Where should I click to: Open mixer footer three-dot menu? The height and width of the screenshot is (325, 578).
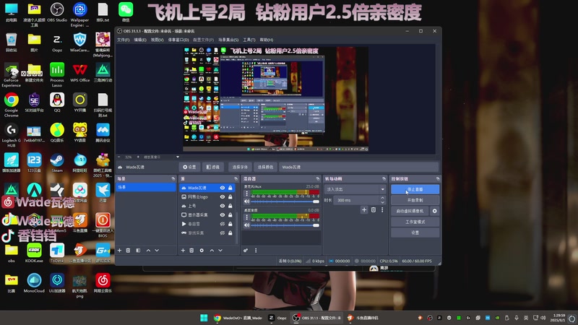click(x=256, y=251)
